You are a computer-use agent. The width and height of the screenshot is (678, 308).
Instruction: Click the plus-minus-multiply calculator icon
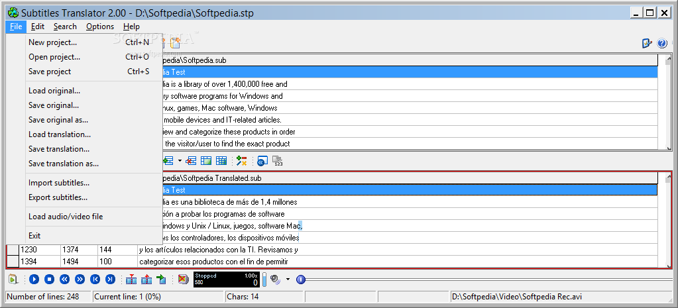coord(241,161)
